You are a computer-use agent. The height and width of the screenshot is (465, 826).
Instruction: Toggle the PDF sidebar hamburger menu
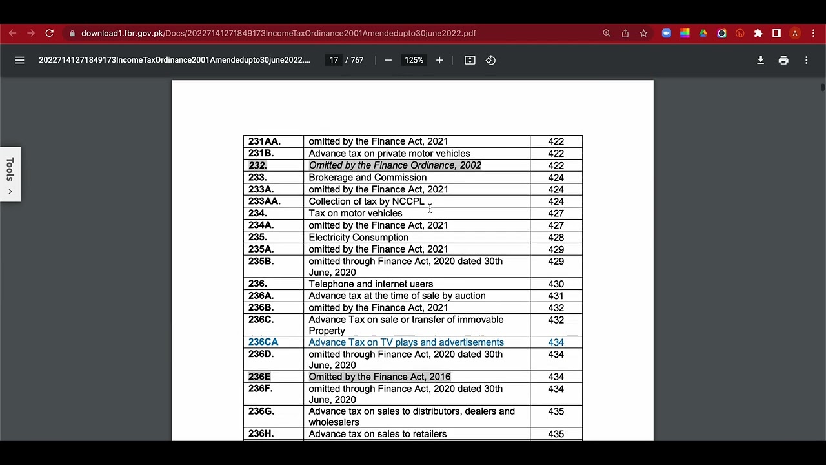(x=19, y=60)
